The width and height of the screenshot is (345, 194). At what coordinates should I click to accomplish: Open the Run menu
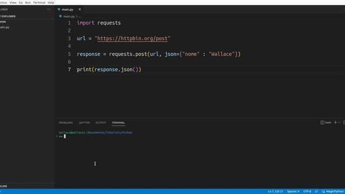28,3
